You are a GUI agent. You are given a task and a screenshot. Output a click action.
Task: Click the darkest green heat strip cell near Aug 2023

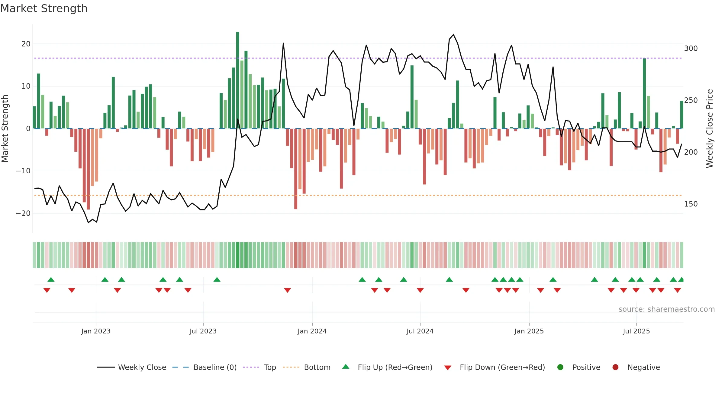(x=238, y=255)
